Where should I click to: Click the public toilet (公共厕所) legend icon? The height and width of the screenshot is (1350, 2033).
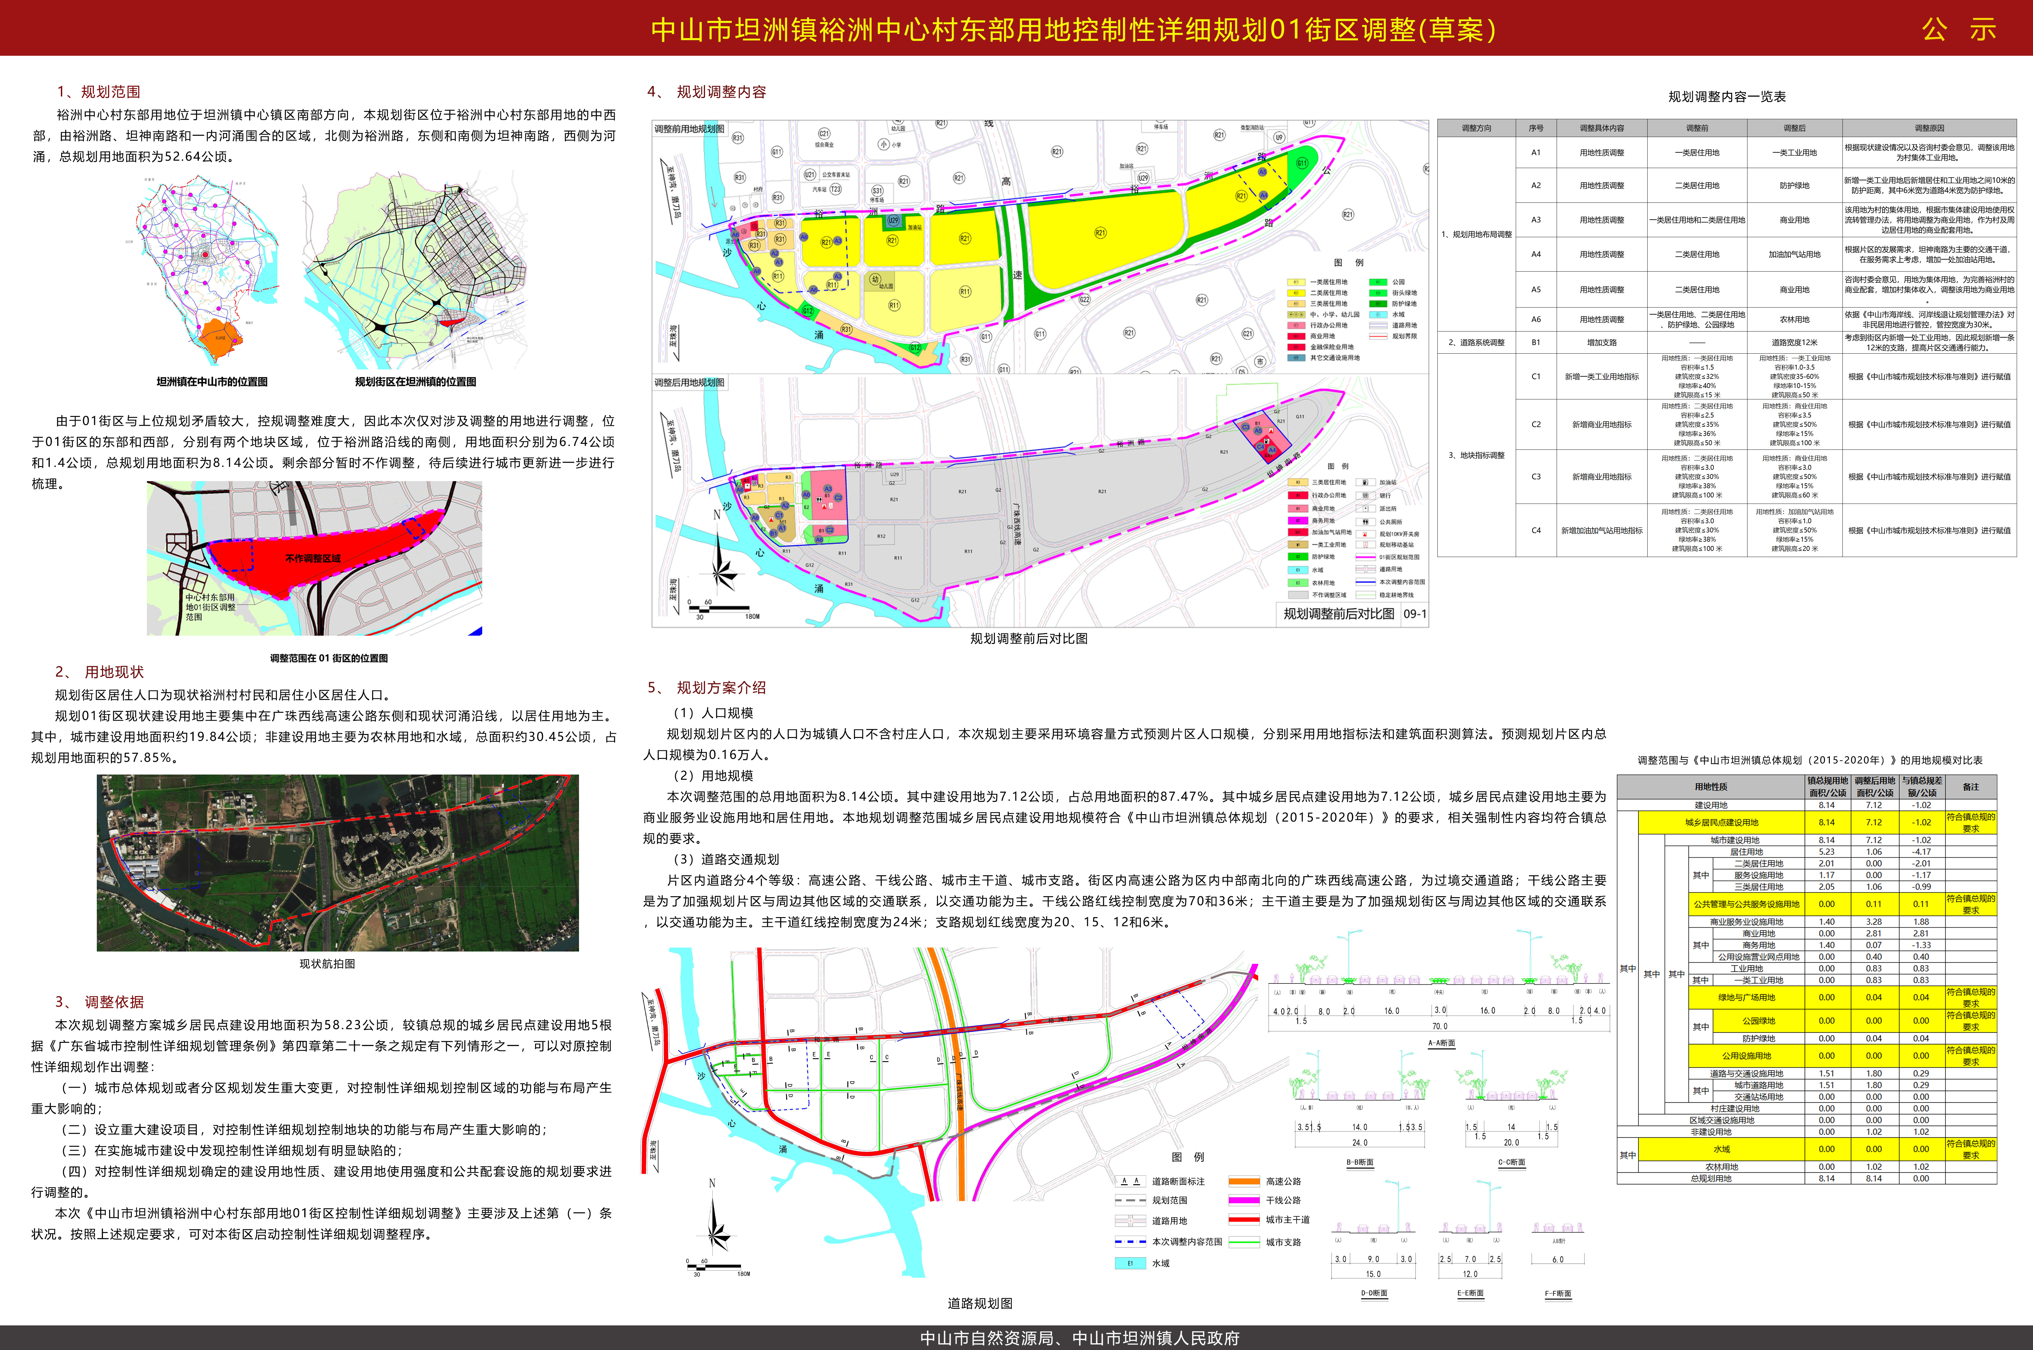[x=1366, y=522]
